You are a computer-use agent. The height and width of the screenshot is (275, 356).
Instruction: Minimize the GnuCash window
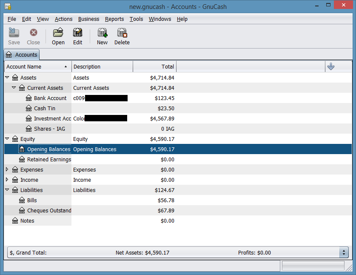click(x=317, y=6)
